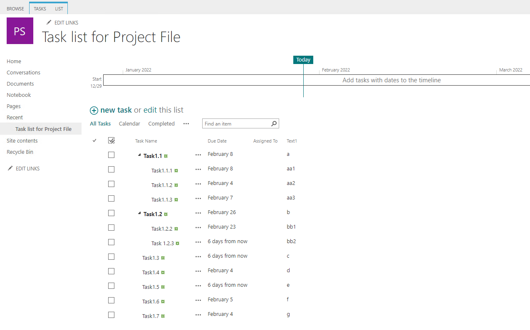Open the ellipsis menu for Task1.2

[x=198, y=213]
